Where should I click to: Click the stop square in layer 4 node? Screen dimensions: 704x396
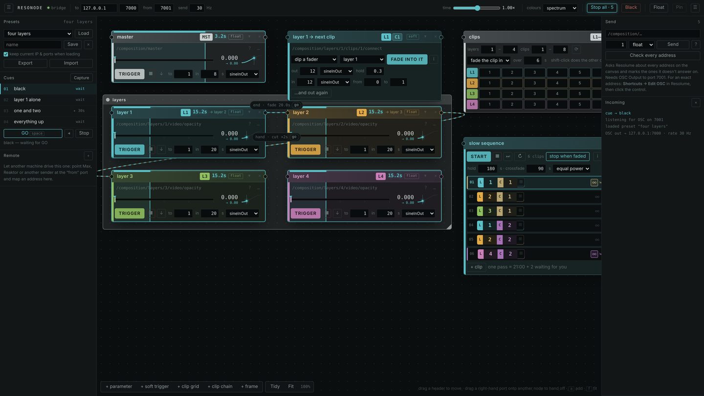327,213
